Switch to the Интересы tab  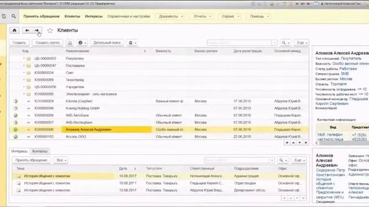[20, 151]
